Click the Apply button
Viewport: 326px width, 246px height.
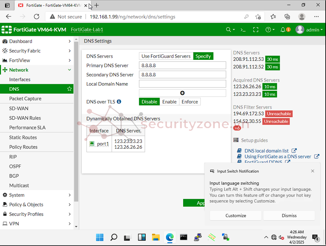click(194, 203)
